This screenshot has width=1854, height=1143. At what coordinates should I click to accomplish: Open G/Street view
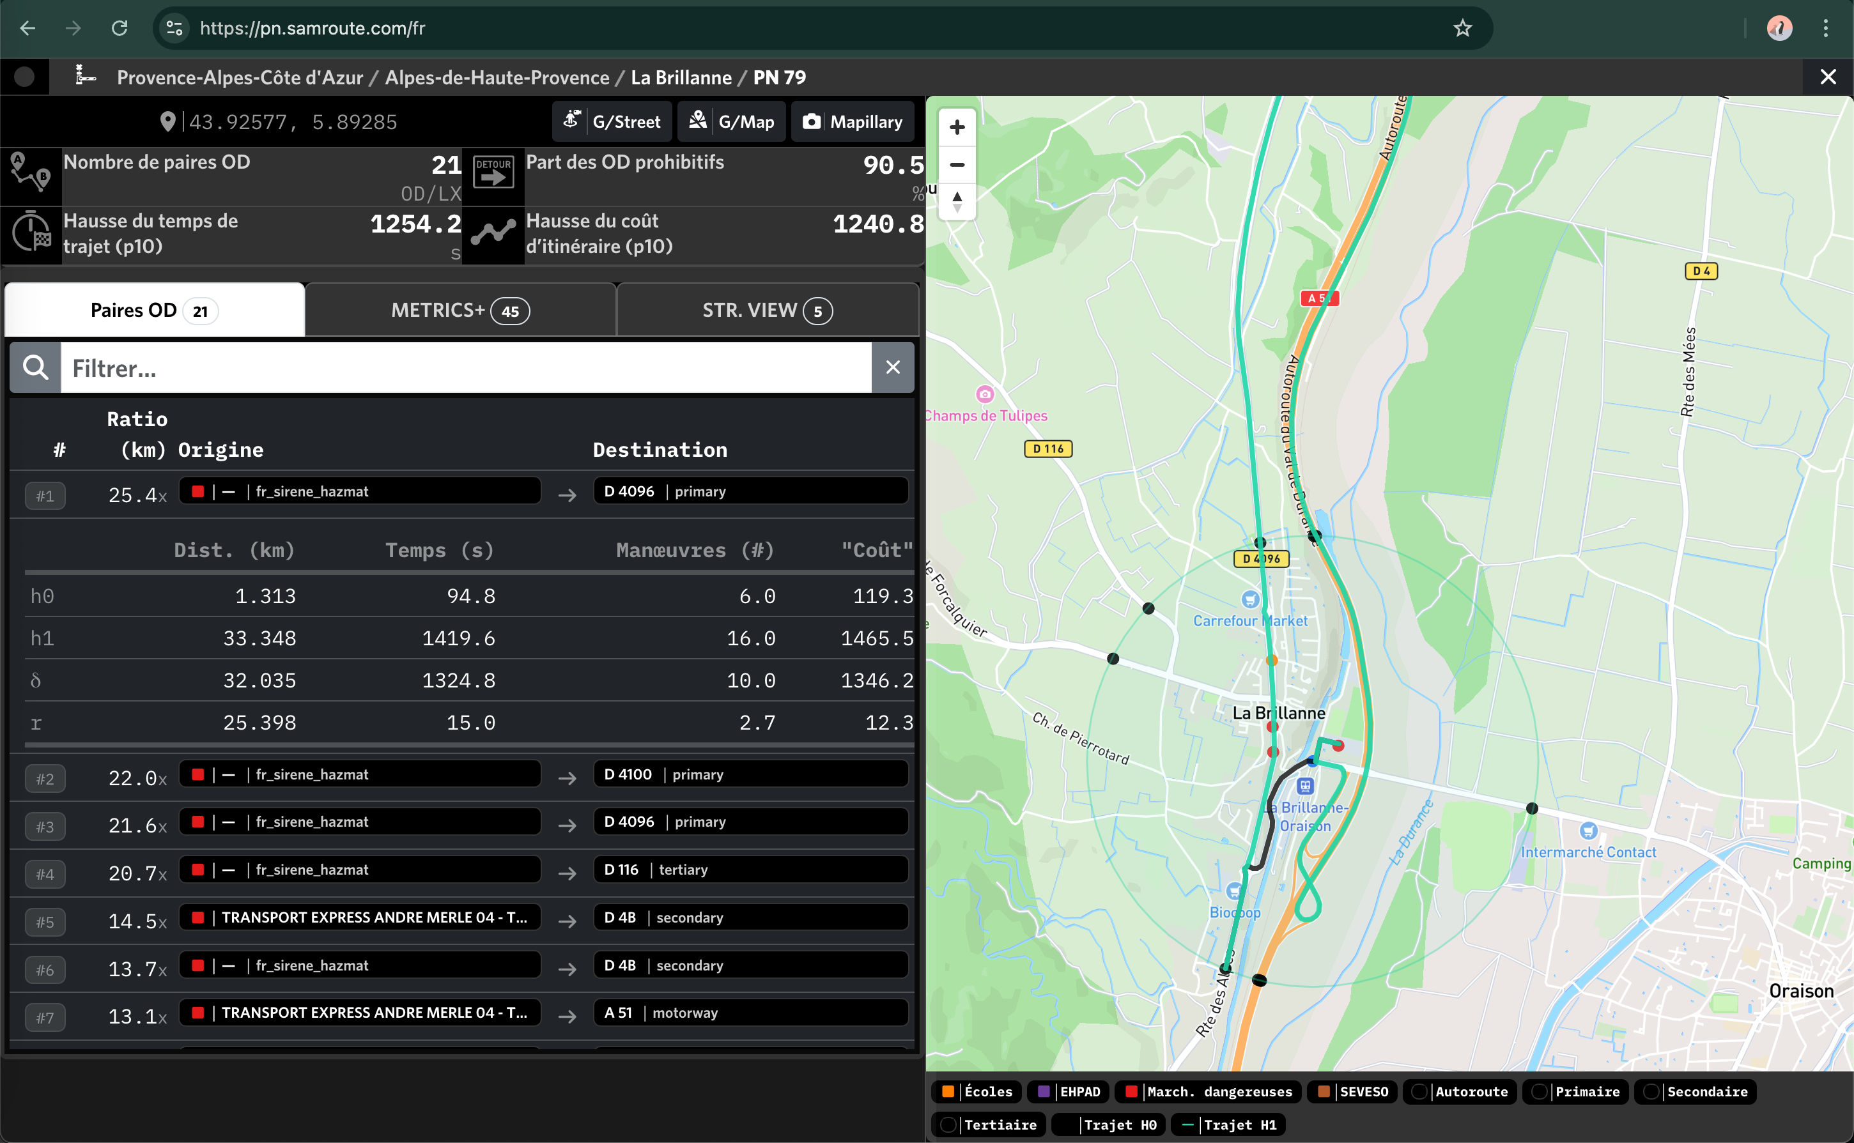[x=612, y=121]
